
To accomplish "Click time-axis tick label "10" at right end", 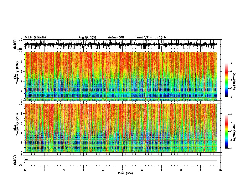I will (220, 170).
